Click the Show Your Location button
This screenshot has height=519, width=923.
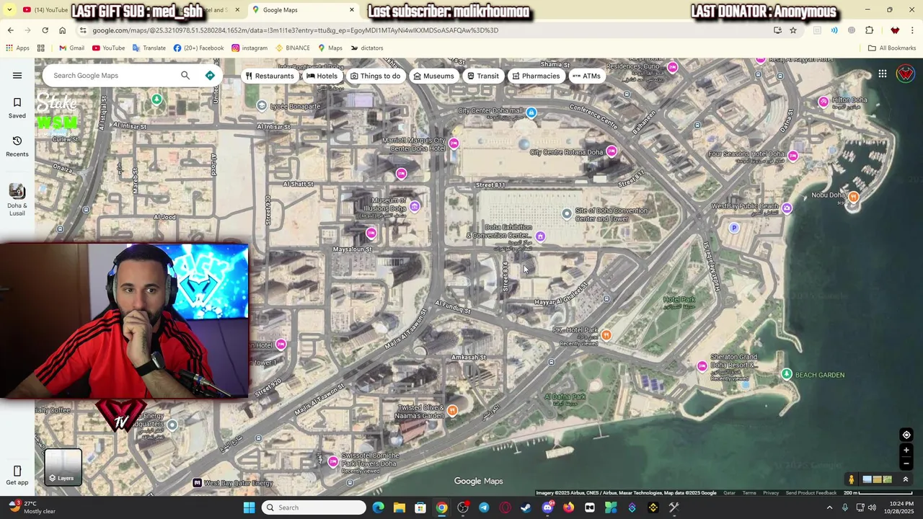[x=906, y=435]
